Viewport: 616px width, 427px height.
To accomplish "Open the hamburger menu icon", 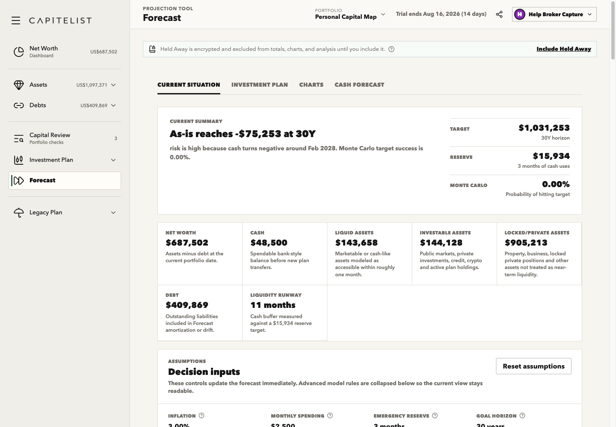I will coord(16,20).
